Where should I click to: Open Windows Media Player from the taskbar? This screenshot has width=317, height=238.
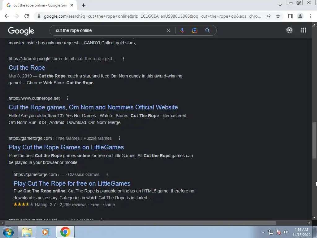pyautogui.click(x=46, y=232)
